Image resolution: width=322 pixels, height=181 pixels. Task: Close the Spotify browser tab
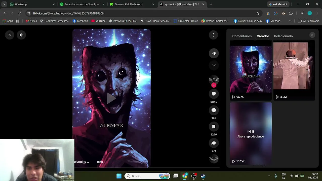click(x=104, y=4)
